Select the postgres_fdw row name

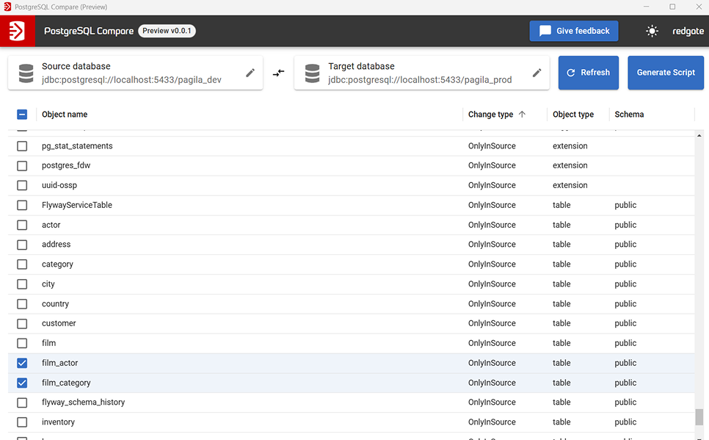[66, 166]
